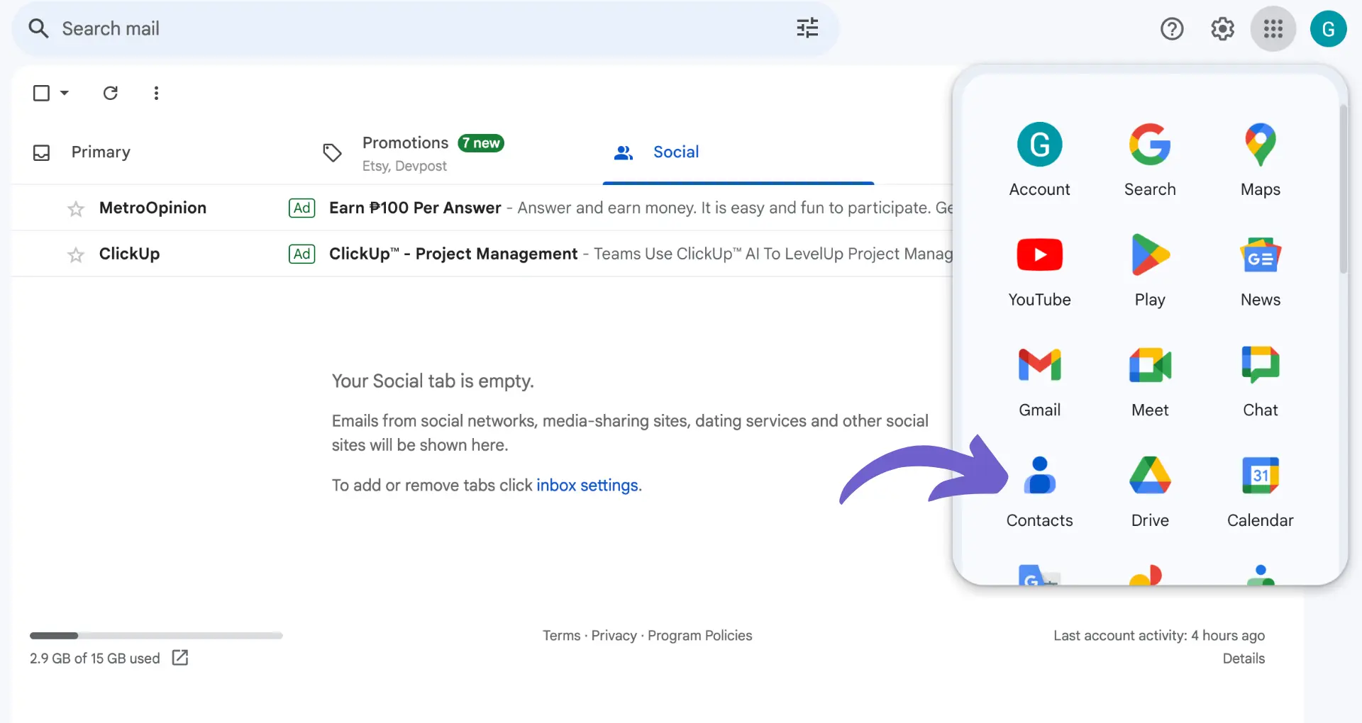Open the Privacy link
The image size is (1362, 723).
[x=614, y=636]
